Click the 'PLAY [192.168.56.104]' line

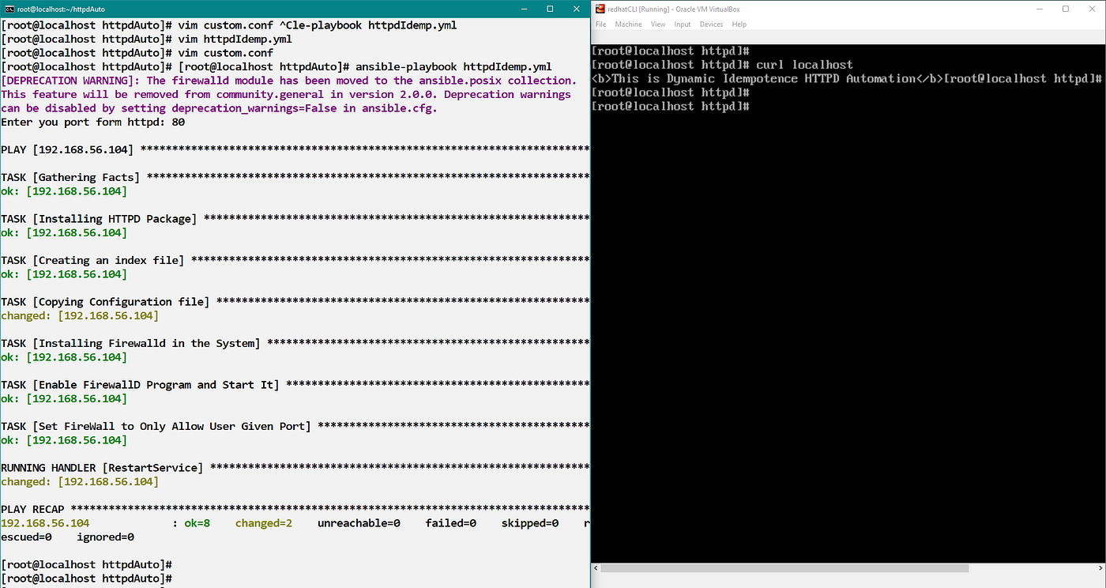point(295,149)
